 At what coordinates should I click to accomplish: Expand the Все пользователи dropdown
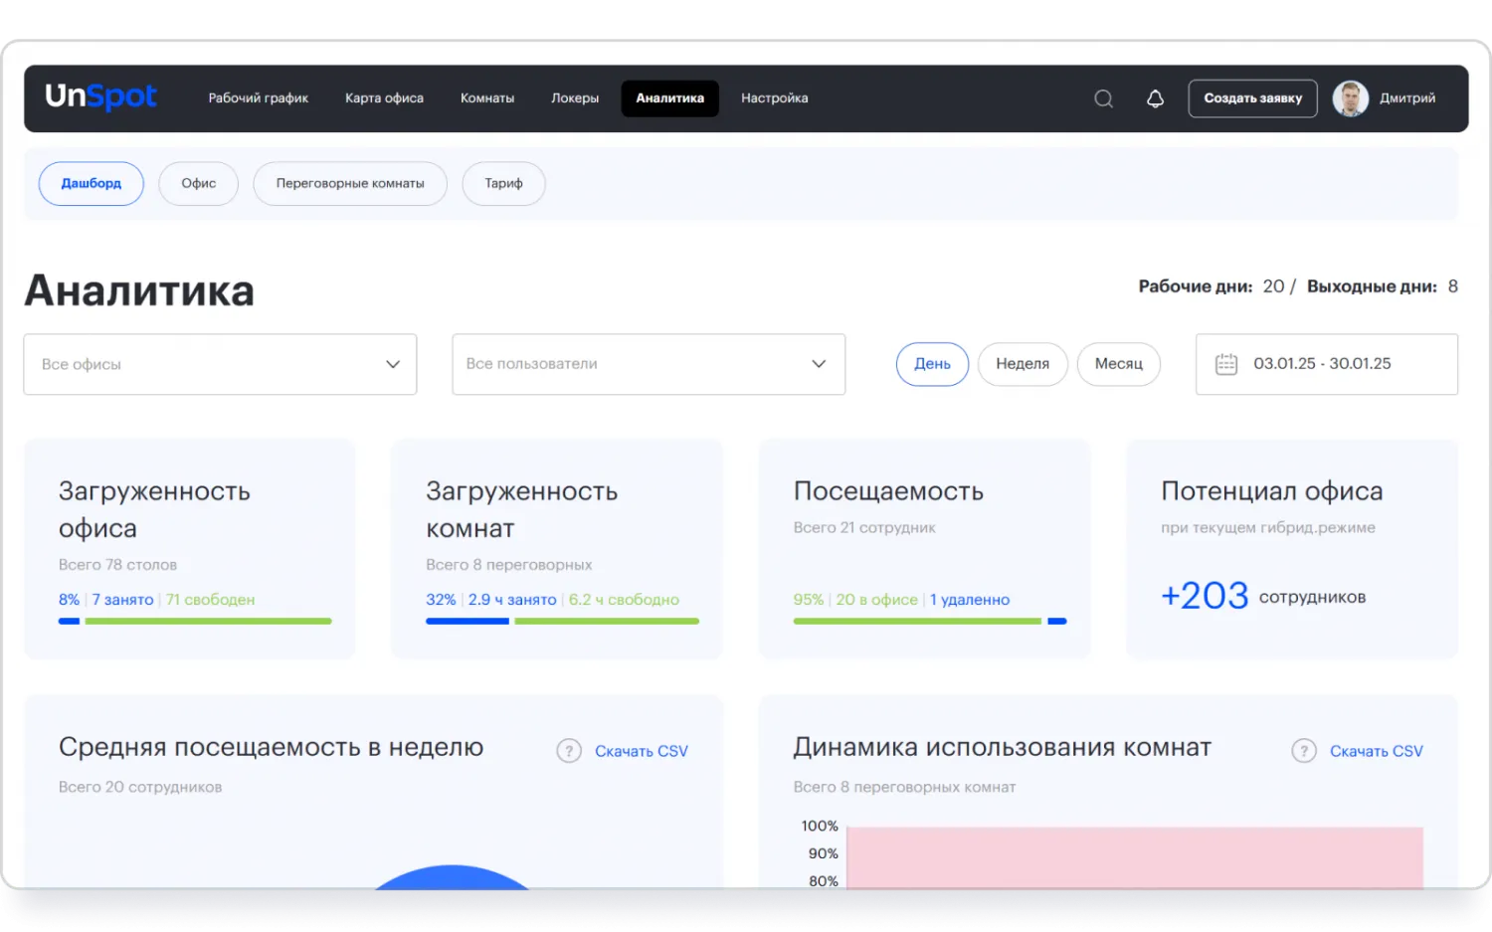click(649, 364)
